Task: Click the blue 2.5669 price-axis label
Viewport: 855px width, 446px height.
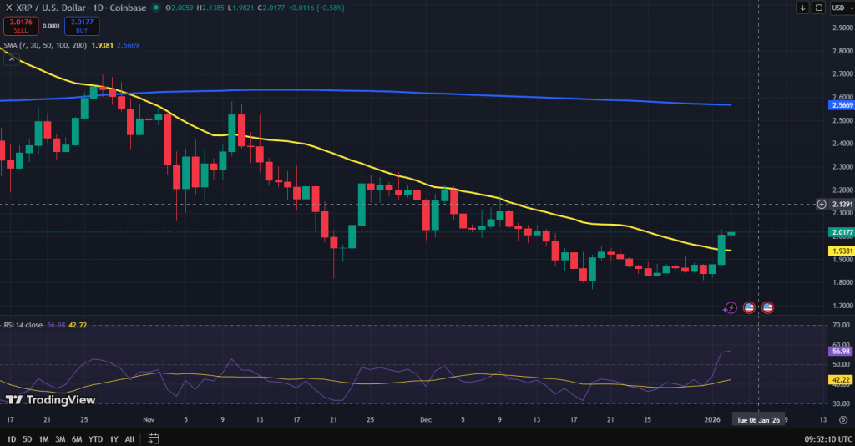Action: tap(842, 105)
